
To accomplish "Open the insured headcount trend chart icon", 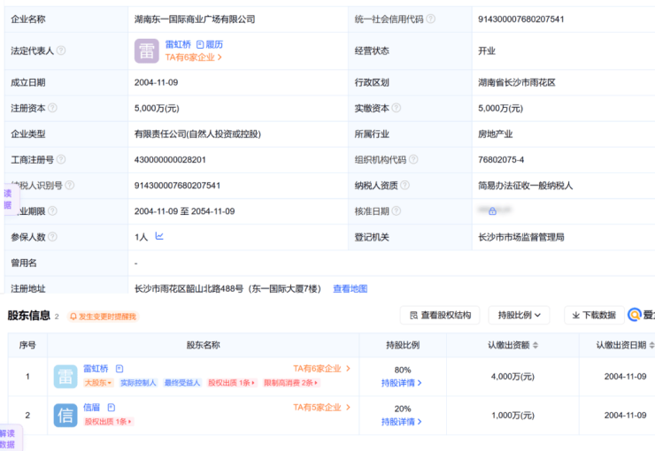I will pyautogui.click(x=159, y=236).
